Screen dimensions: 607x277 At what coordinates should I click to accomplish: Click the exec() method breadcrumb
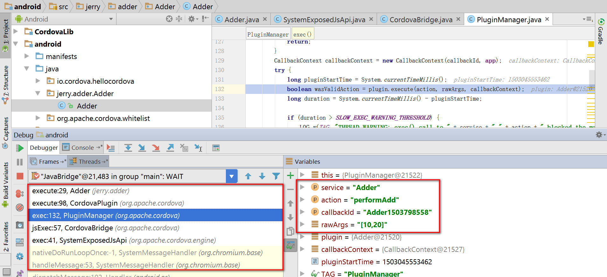point(303,34)
